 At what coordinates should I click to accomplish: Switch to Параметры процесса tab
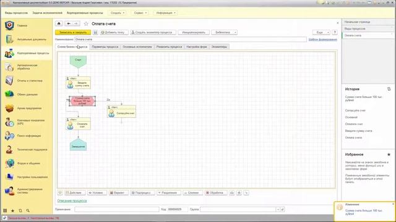(x=105, y=47)
